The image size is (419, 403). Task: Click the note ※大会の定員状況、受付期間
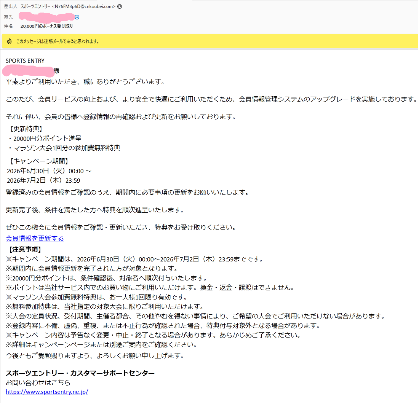[196, 316]
